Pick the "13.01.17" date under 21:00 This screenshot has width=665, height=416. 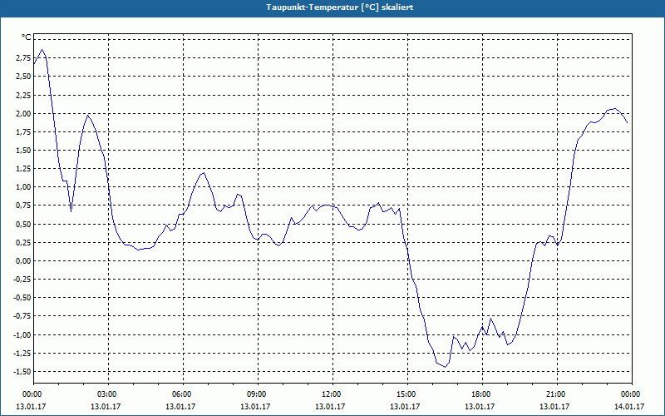point(554,407)
